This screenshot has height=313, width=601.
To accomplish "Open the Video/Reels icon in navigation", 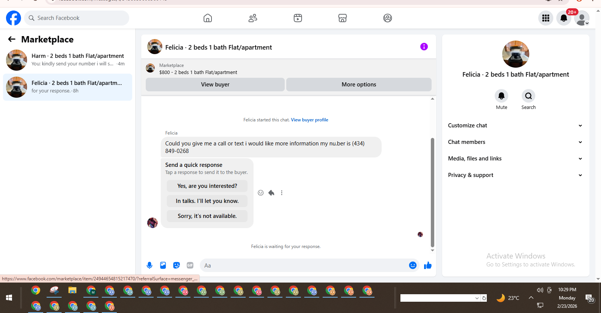I will [298, 18].
